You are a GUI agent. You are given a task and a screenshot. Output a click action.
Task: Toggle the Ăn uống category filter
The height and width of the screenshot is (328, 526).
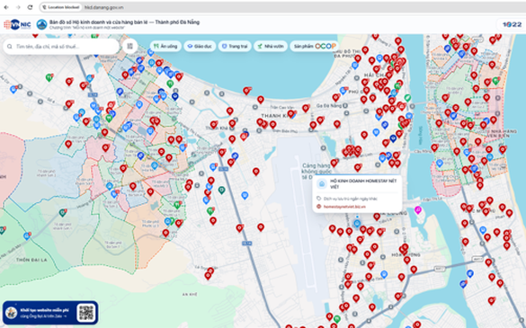pyautogui.click(x=165, y=47)
